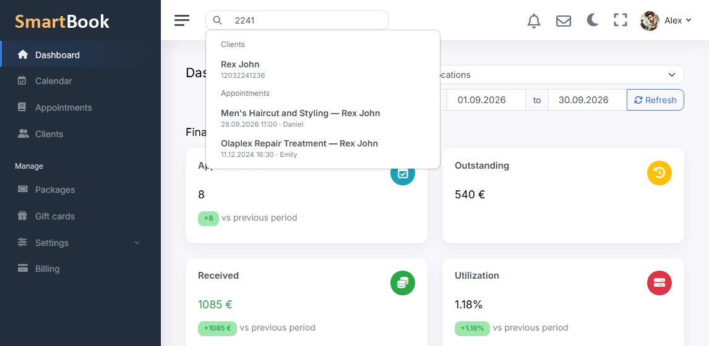Click the 1085 € received value

click(215, 305)
